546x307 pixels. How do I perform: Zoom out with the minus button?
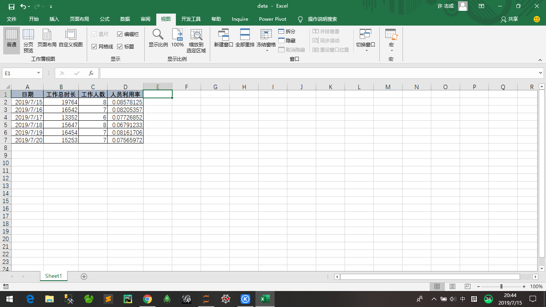tap(479, 287)
